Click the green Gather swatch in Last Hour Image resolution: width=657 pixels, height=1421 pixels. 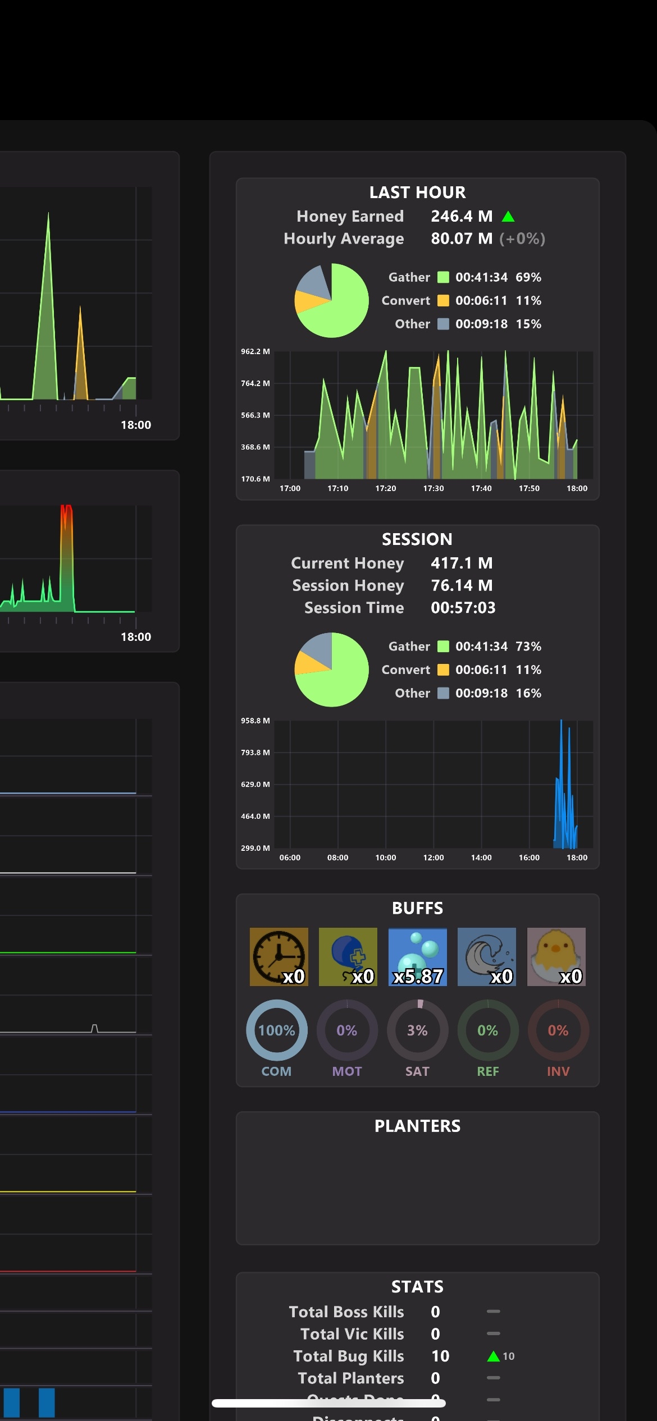tap(443, 277)
